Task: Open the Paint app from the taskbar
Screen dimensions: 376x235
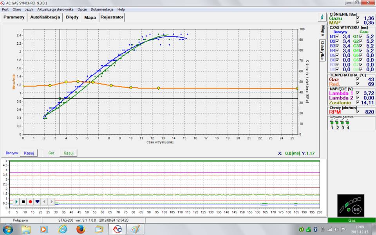Action: coord(134,229)
